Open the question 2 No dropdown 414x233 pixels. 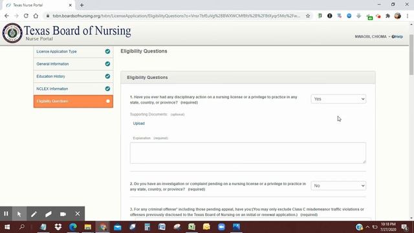[x=338, y=186]
